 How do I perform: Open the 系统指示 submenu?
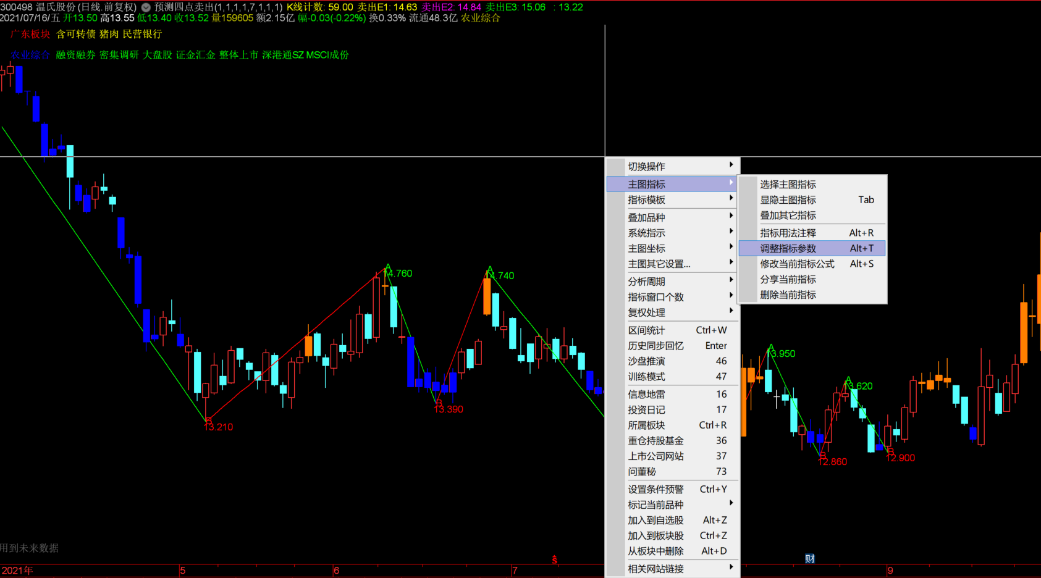[673, 233]
